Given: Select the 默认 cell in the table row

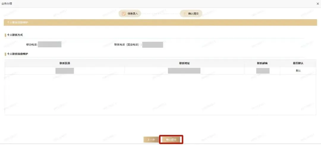Looking at the screenshot, I should coord(298,71).
